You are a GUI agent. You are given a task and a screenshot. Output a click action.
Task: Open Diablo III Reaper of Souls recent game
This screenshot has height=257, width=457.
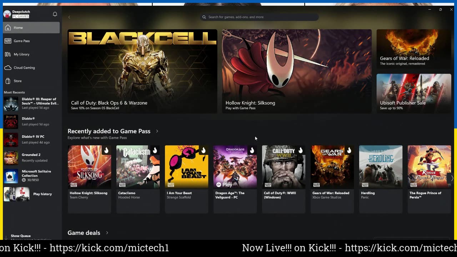coord(31,104)
